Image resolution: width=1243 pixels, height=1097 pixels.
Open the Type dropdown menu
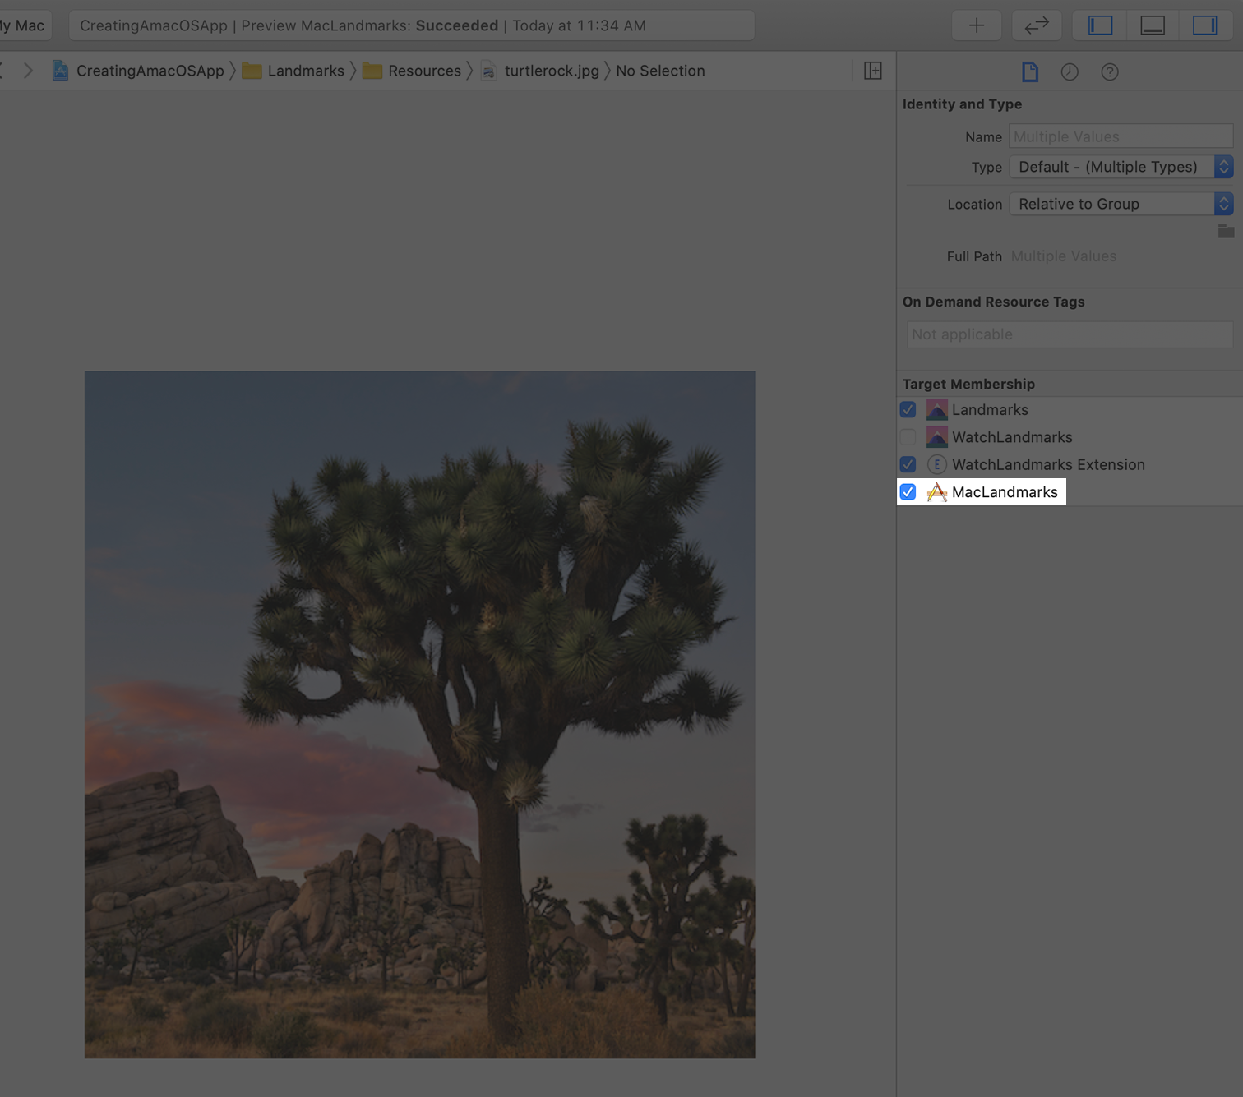[1120, 167]
